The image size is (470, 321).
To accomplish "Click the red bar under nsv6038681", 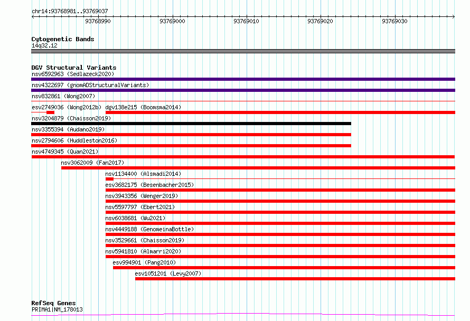I will point(280,223).
